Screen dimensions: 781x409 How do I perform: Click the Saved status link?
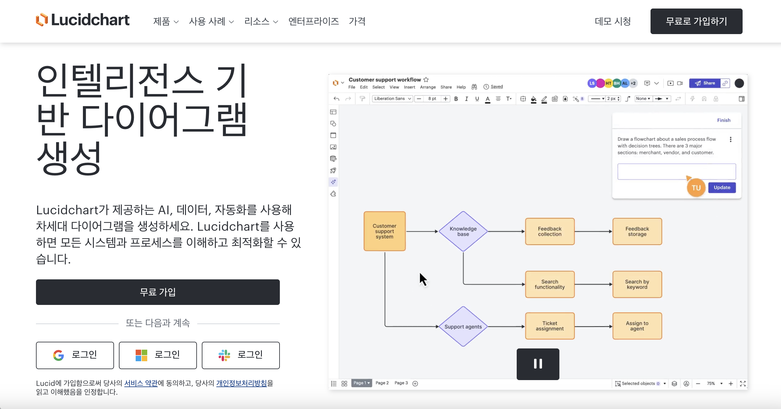(x=497, y=87)
